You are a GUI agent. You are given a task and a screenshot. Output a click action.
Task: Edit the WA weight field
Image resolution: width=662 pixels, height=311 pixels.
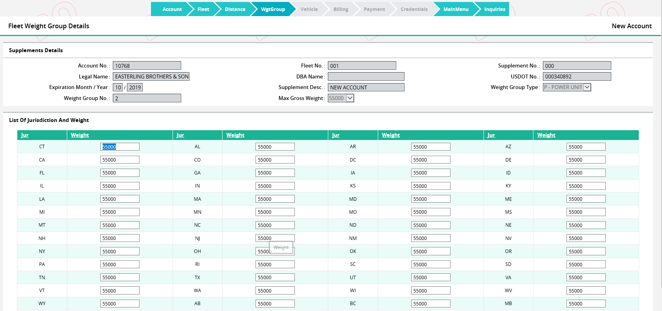(x=275, y=291)
